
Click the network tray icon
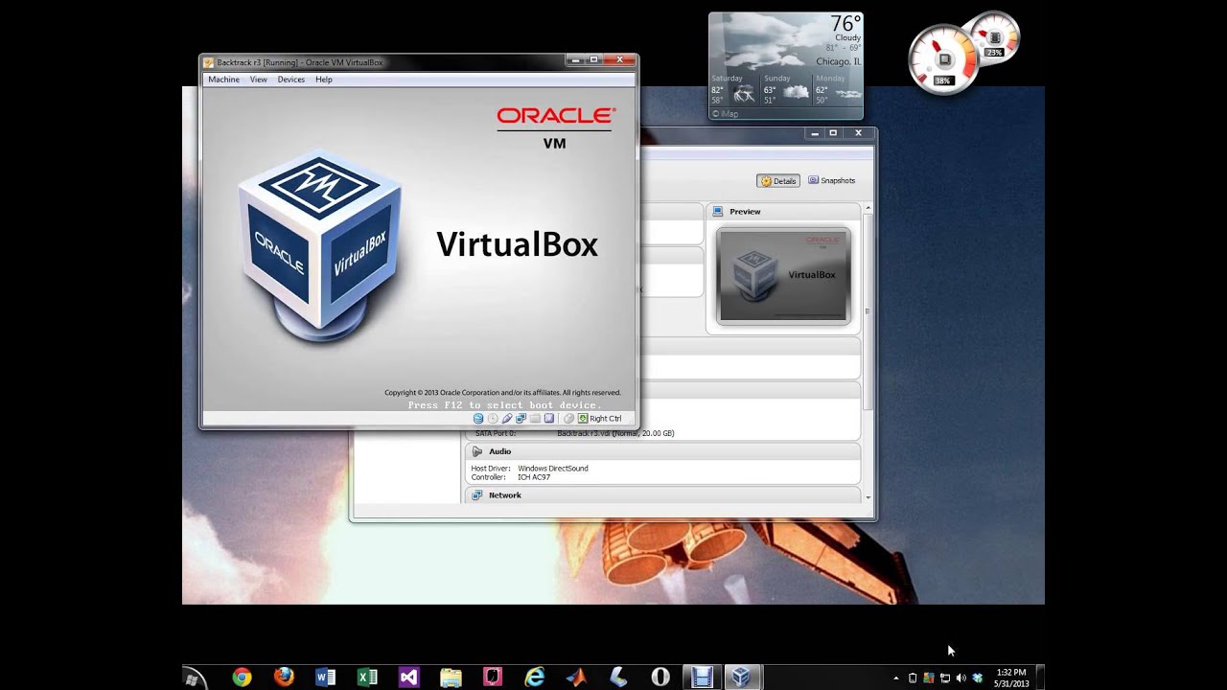point(945,678)
